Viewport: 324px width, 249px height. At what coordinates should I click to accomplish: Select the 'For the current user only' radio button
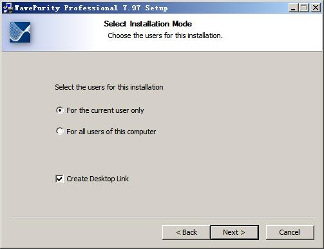[60, 110]
